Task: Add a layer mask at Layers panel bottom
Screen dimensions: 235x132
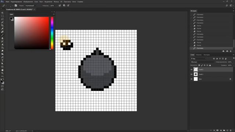Action: (217, 131)
